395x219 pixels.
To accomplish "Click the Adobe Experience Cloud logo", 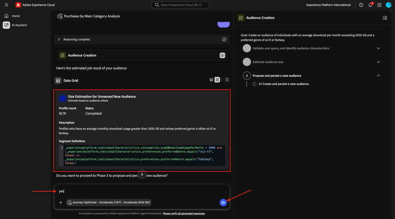I will pos(18,5).
